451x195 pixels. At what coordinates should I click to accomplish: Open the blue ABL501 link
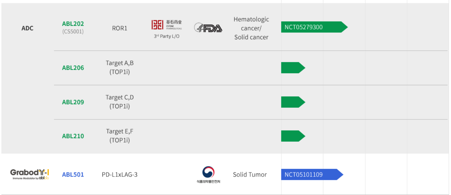pyautogui.click(x=73, y=175)
